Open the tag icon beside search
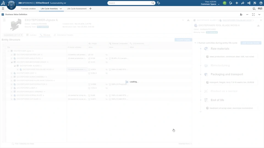 click(x=158, y=3)
